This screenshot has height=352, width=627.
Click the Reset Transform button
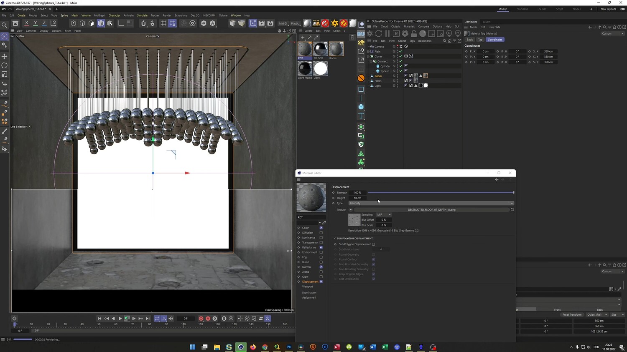571,315
